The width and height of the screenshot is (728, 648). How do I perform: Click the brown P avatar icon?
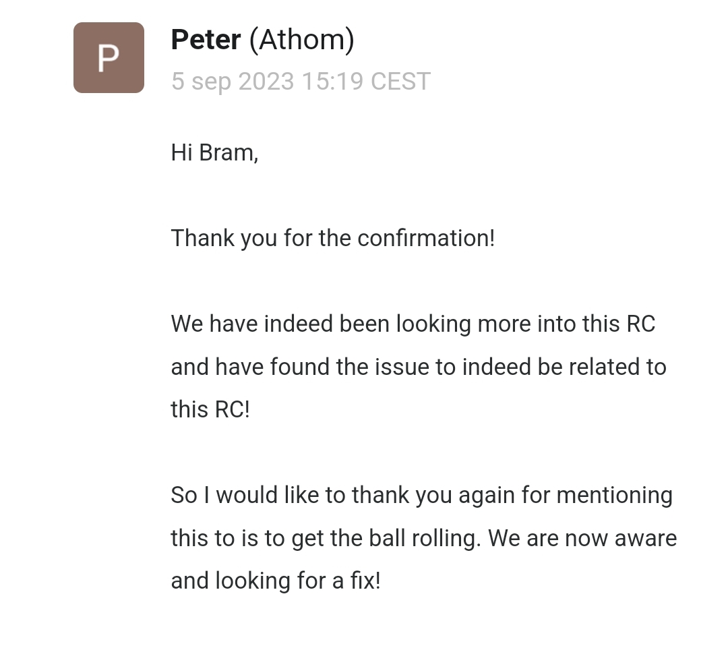109,58
